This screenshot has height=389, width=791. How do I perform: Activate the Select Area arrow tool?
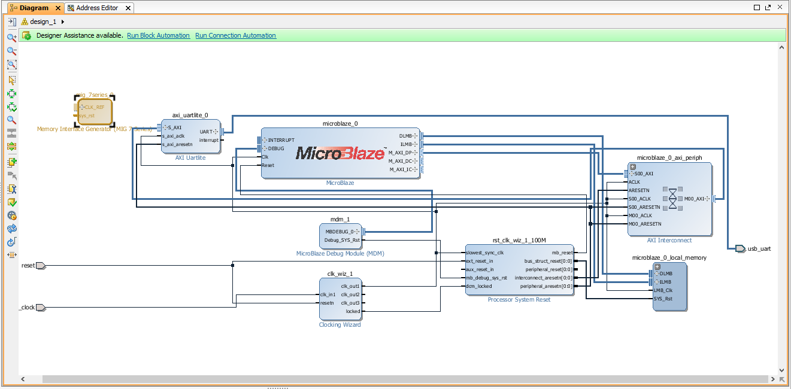click(x=11, y=80)
